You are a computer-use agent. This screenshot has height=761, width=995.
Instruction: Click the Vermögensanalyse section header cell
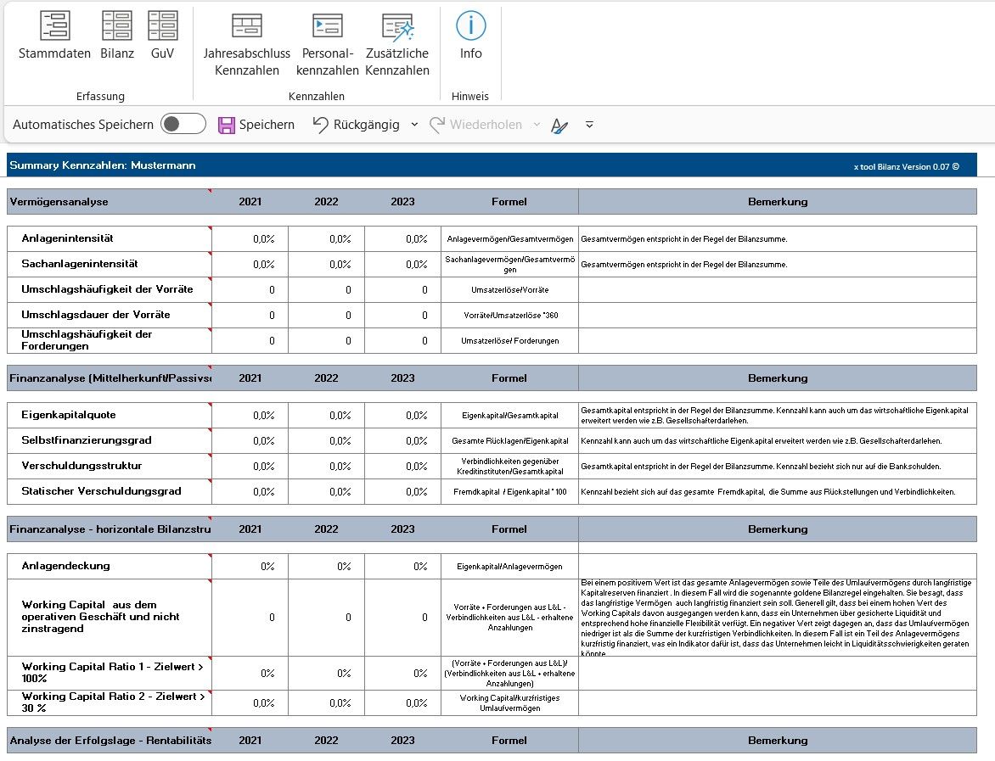click(x=109, y=202)
